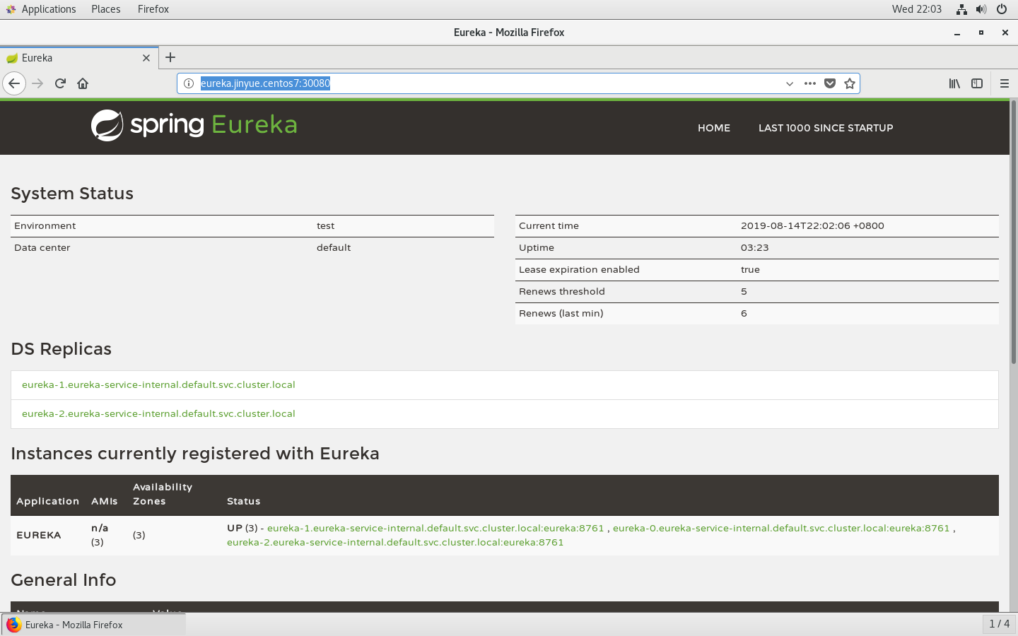Viewport: 1018px width, 636px height.
Task: Close the Eureka tab
Action: point(146,58)
